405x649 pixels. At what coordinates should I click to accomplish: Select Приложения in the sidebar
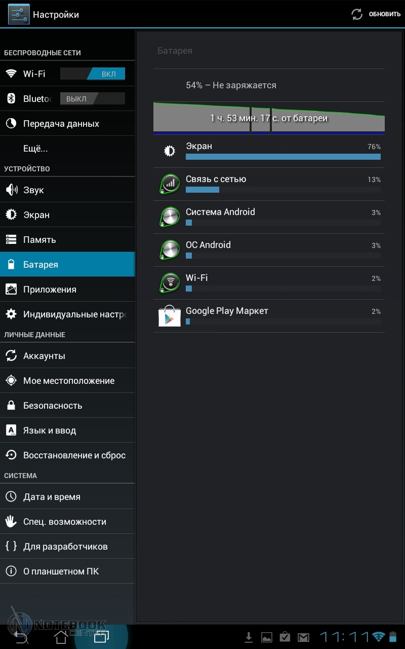coord(50,290)
